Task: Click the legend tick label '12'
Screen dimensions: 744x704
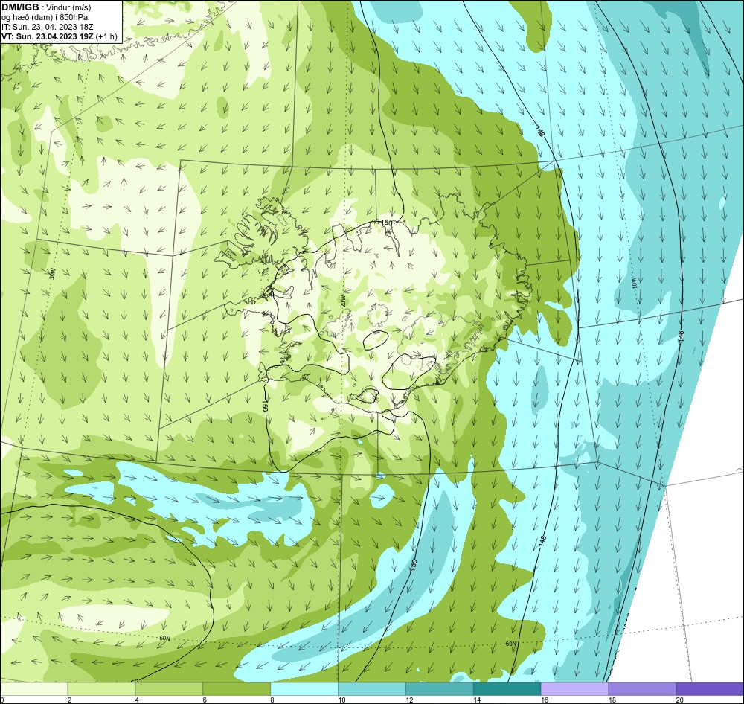Action: pyautogui.click(x=409, y=700)
